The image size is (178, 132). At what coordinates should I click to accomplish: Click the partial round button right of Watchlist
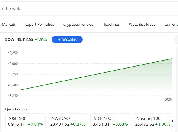(176, 39)
